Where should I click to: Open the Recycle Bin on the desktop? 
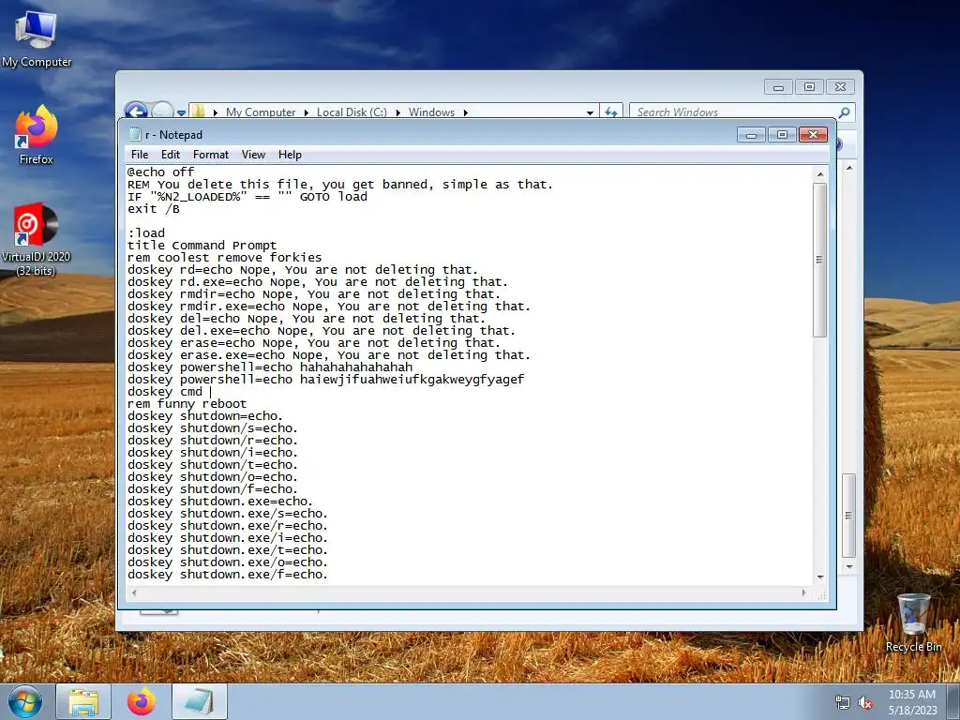point(913,622)
